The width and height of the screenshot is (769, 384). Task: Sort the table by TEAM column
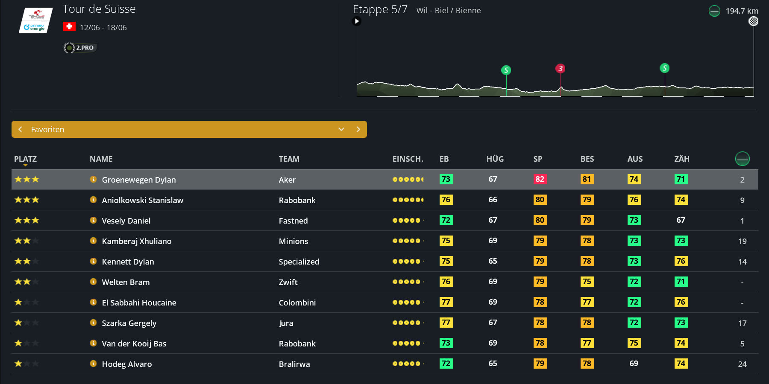coord(289,159)
